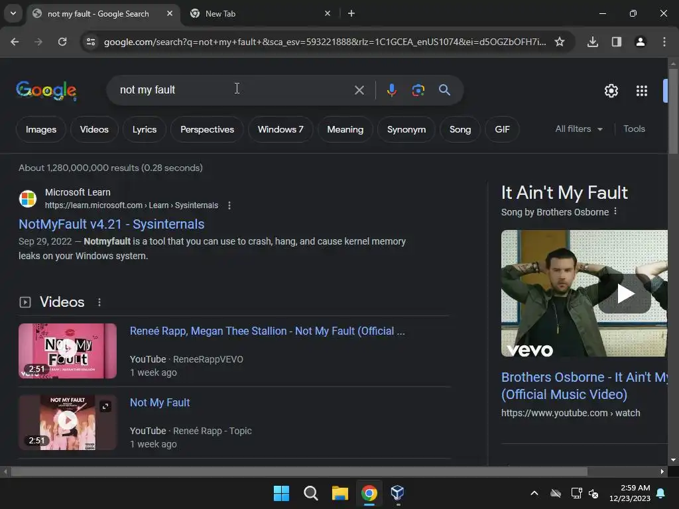Open Windows Start menu
679x509 pixels.
281,493
